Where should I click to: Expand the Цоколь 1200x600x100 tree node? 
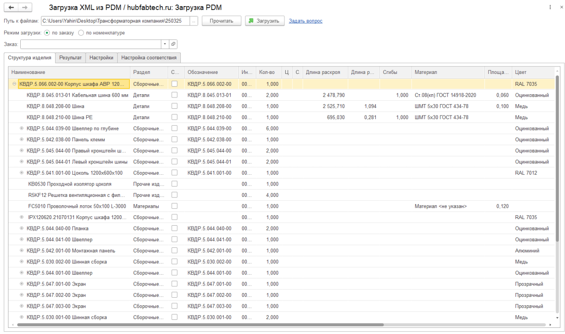pyautogui.click(x=22, y=173)
